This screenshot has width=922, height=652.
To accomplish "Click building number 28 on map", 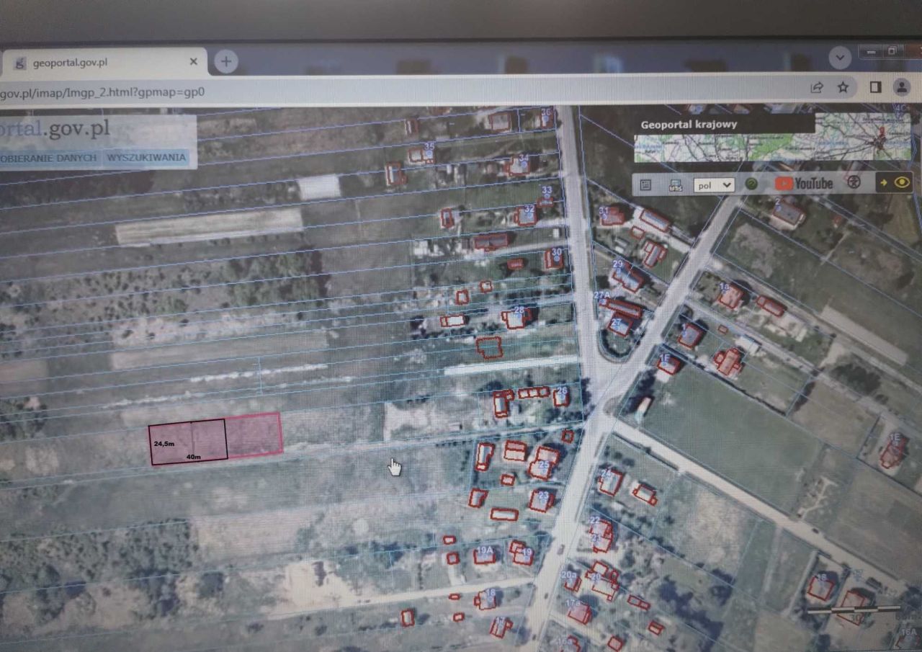I will [519, 311].
